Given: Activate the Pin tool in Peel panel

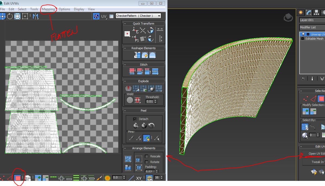Looking at the screenshot, I should (132, 138).
